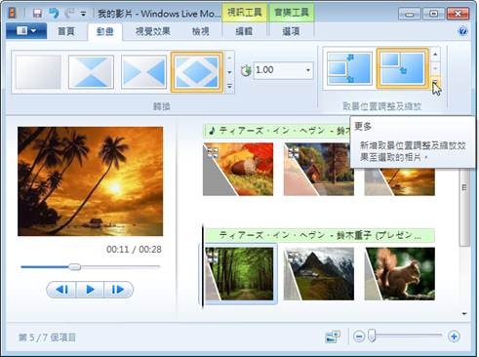
Task: Click the Play button under preview
Action: [90, 290]
